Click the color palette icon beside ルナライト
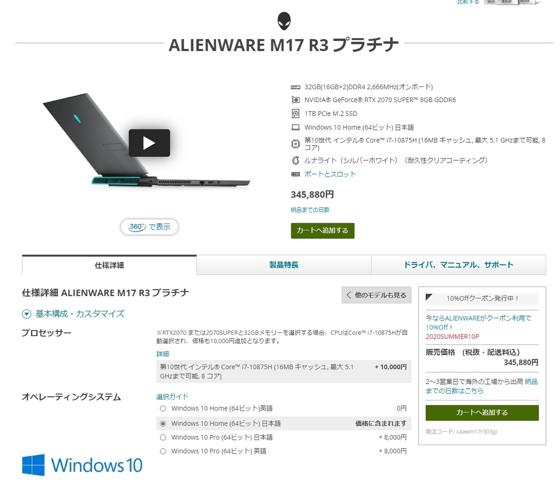Viewport: 560px width, 486px height. click(295, 160)
